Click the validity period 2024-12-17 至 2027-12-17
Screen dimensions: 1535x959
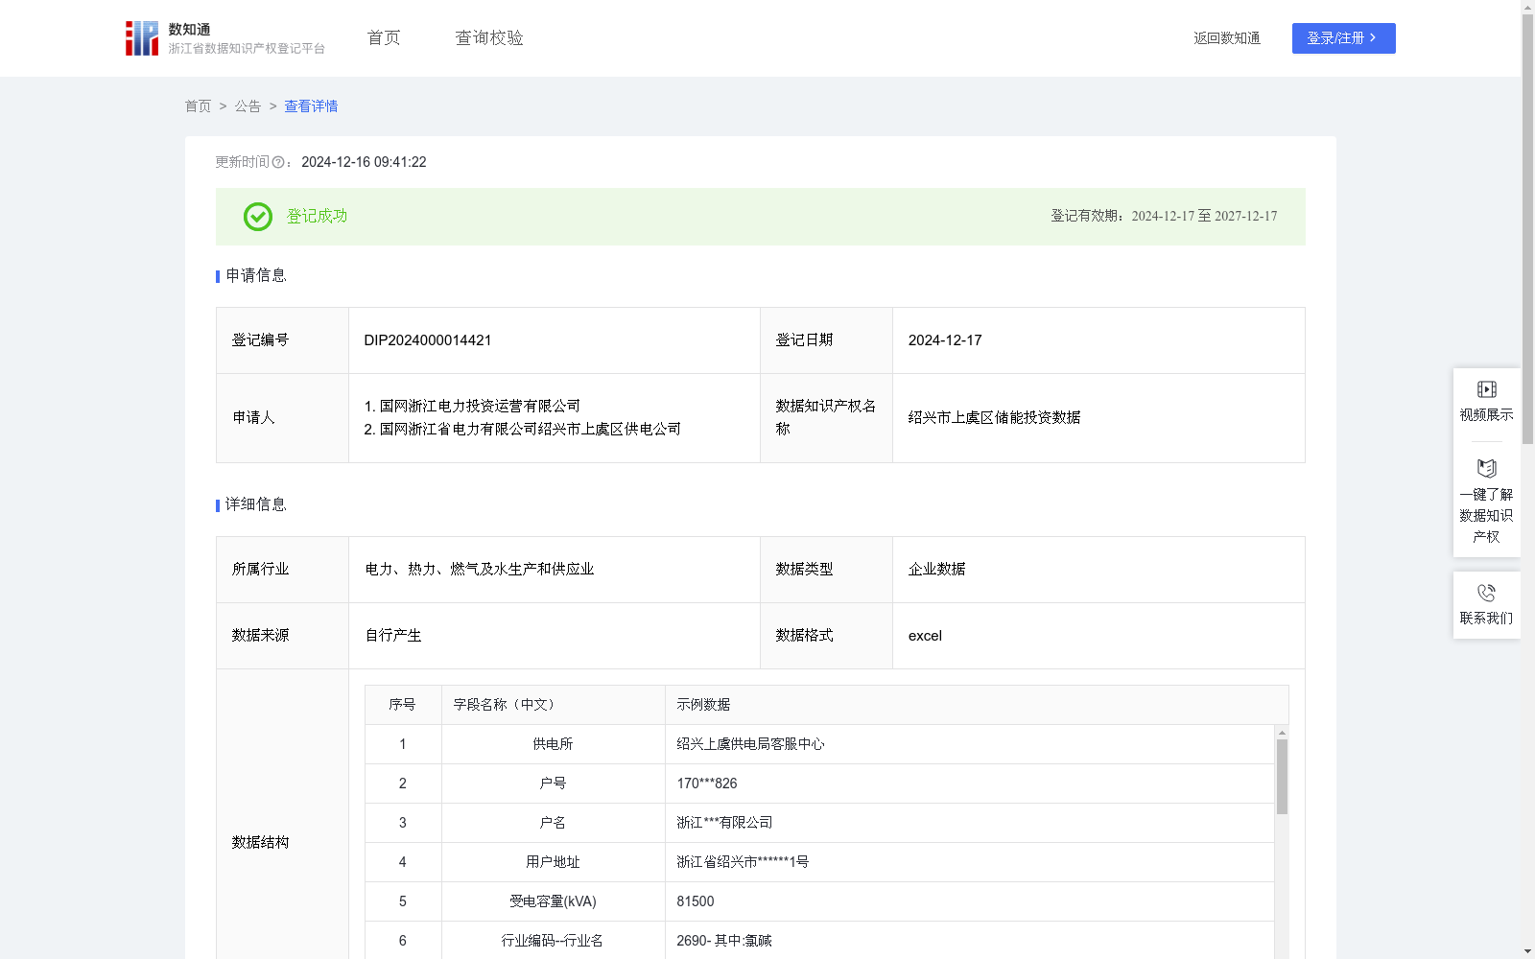click(1204, 217)
